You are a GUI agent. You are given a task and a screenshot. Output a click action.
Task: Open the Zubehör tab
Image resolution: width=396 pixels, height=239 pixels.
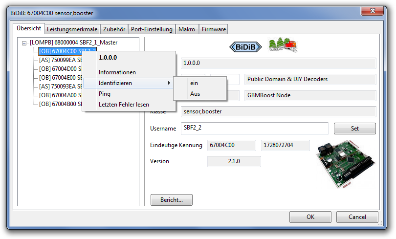pyautogui.click(x=114, y=29)
